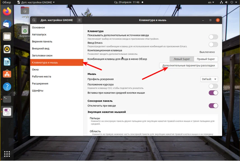Switch to Автозапуск section
Image resolution: width=240 pixels, height=161 pixels.
coord(57,35)
